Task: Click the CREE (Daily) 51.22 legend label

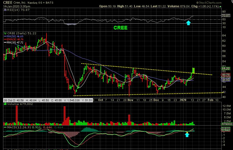Action: click(22, 33)
